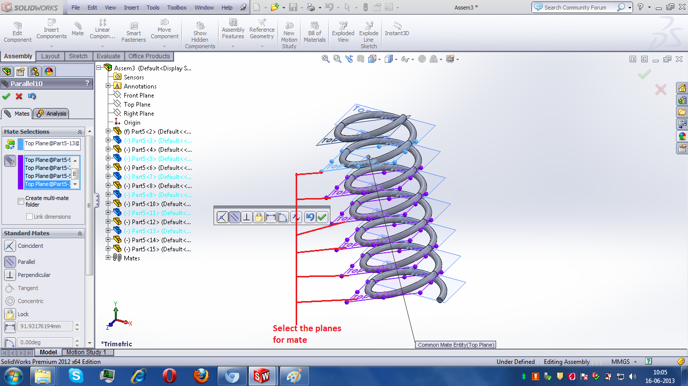Choose Coincident in popup mate toolbar
The image size is (688, 386).
coord(222,217)
